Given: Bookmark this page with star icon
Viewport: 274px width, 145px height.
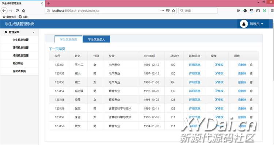Looking at the screenshot, I should point(173,11).
